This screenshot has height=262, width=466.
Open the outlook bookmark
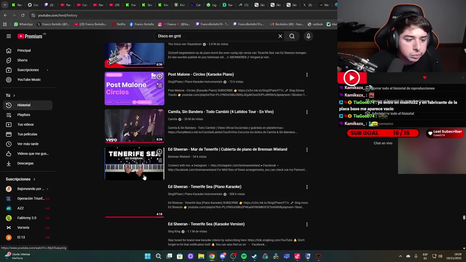pyautogui.click(x=315, y=24)
